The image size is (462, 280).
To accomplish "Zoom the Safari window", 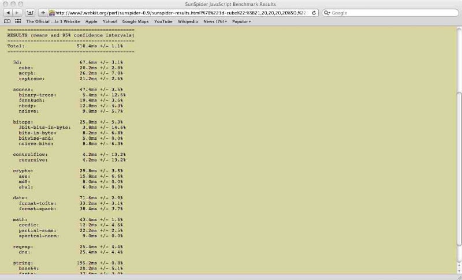I will click(21, 4).
